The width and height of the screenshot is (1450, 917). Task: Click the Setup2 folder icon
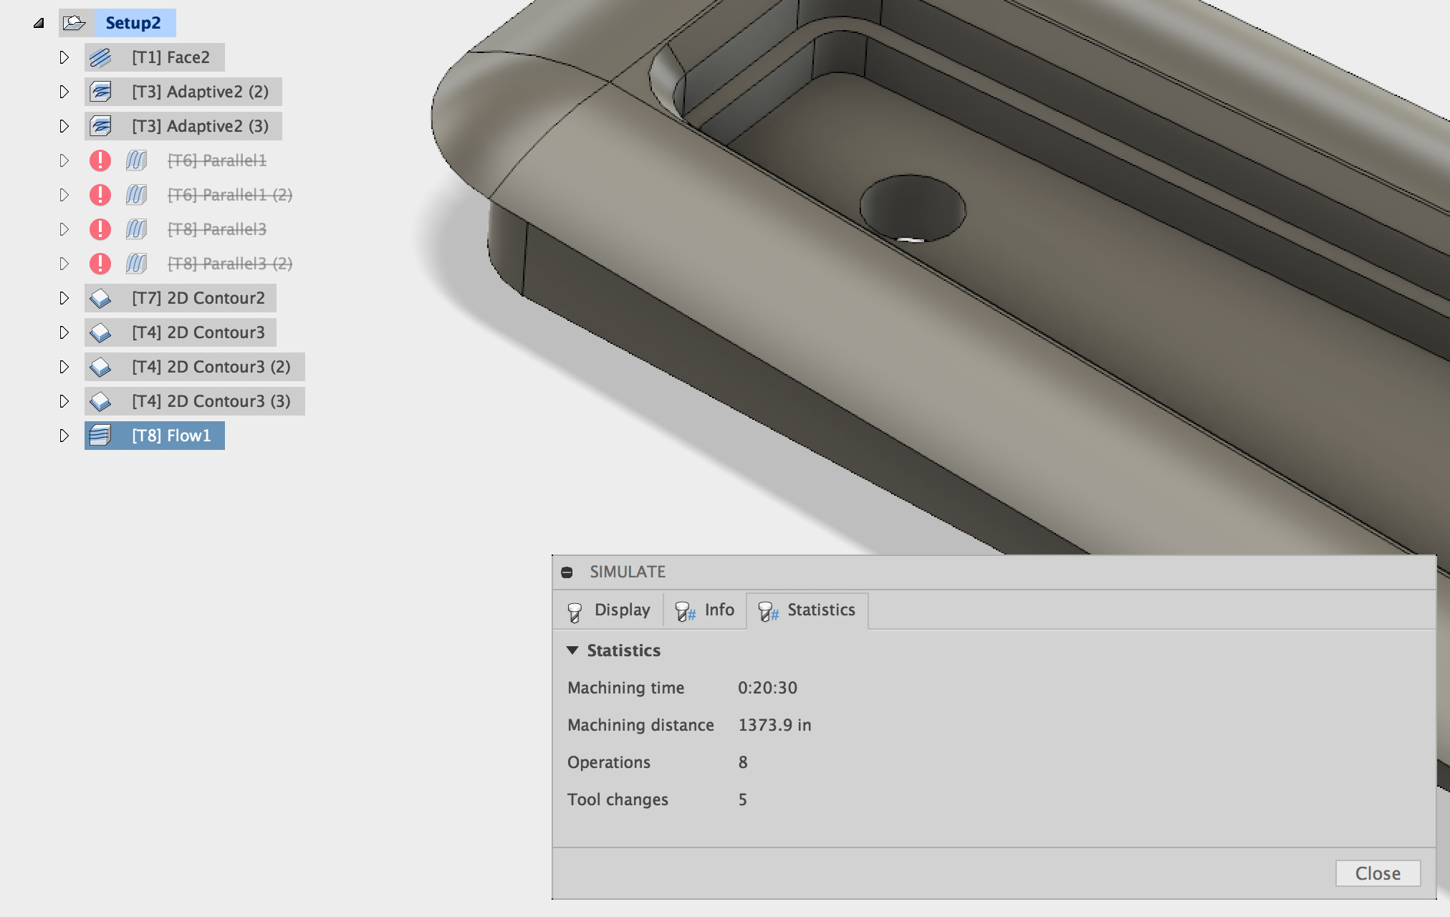[74, 23]
